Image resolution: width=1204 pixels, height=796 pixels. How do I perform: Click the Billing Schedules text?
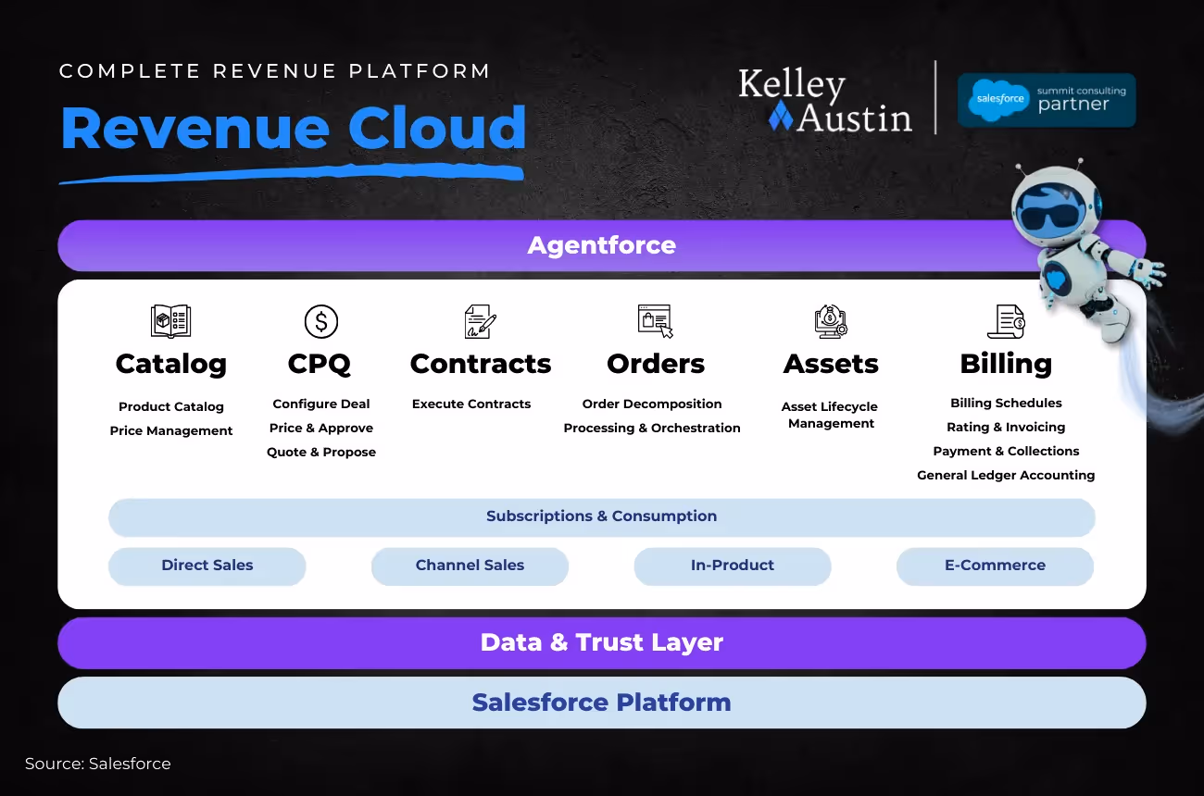tap(1006, 404)
